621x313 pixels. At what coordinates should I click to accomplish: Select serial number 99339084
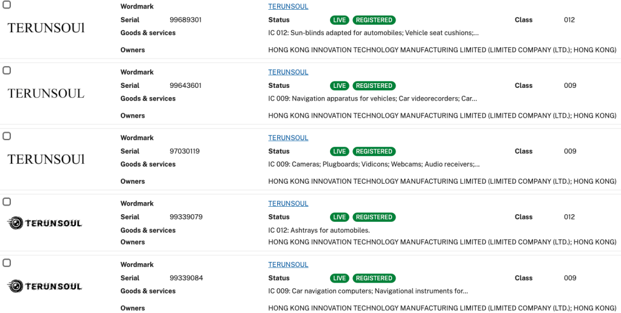[186, 278]
